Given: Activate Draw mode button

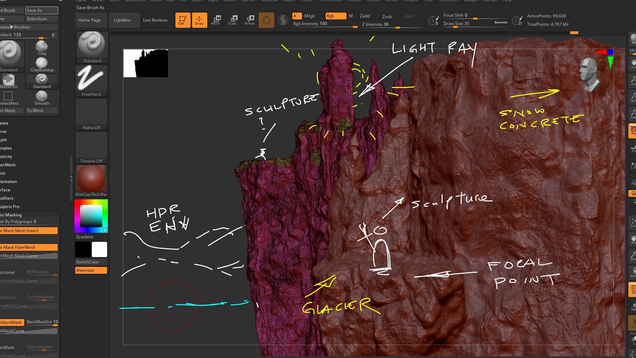Looking at the screenshot, I should (x=199, y=20).
